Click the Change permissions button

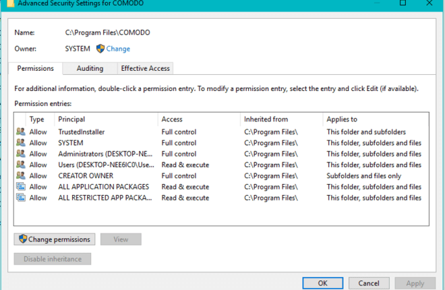click(55, 239)
